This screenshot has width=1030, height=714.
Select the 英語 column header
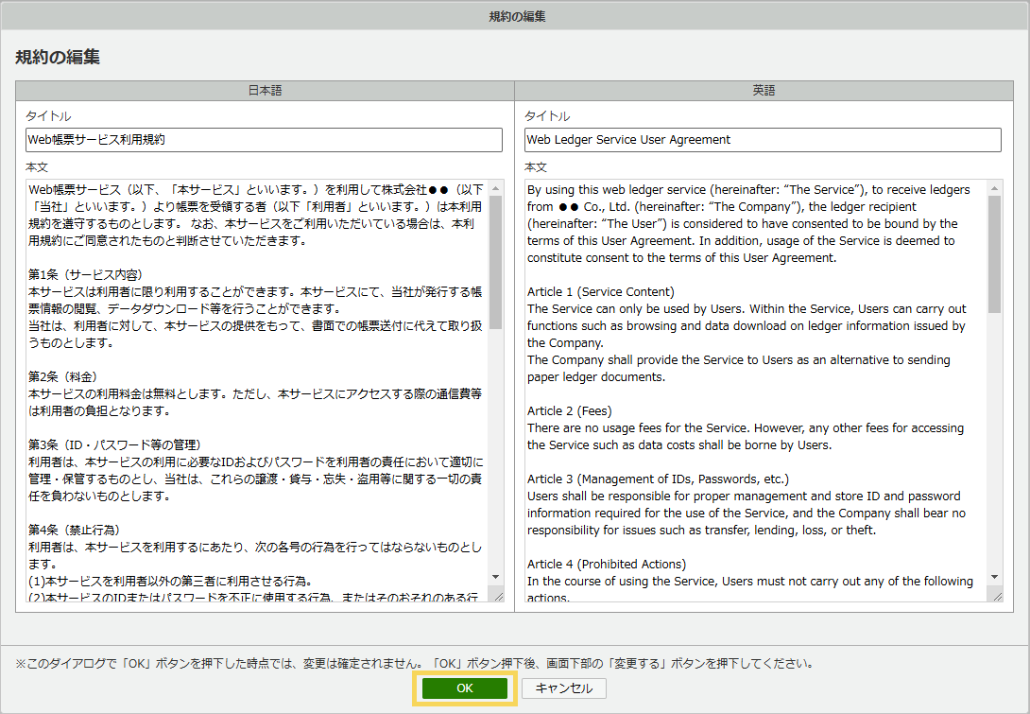click(x=763, y=91)
